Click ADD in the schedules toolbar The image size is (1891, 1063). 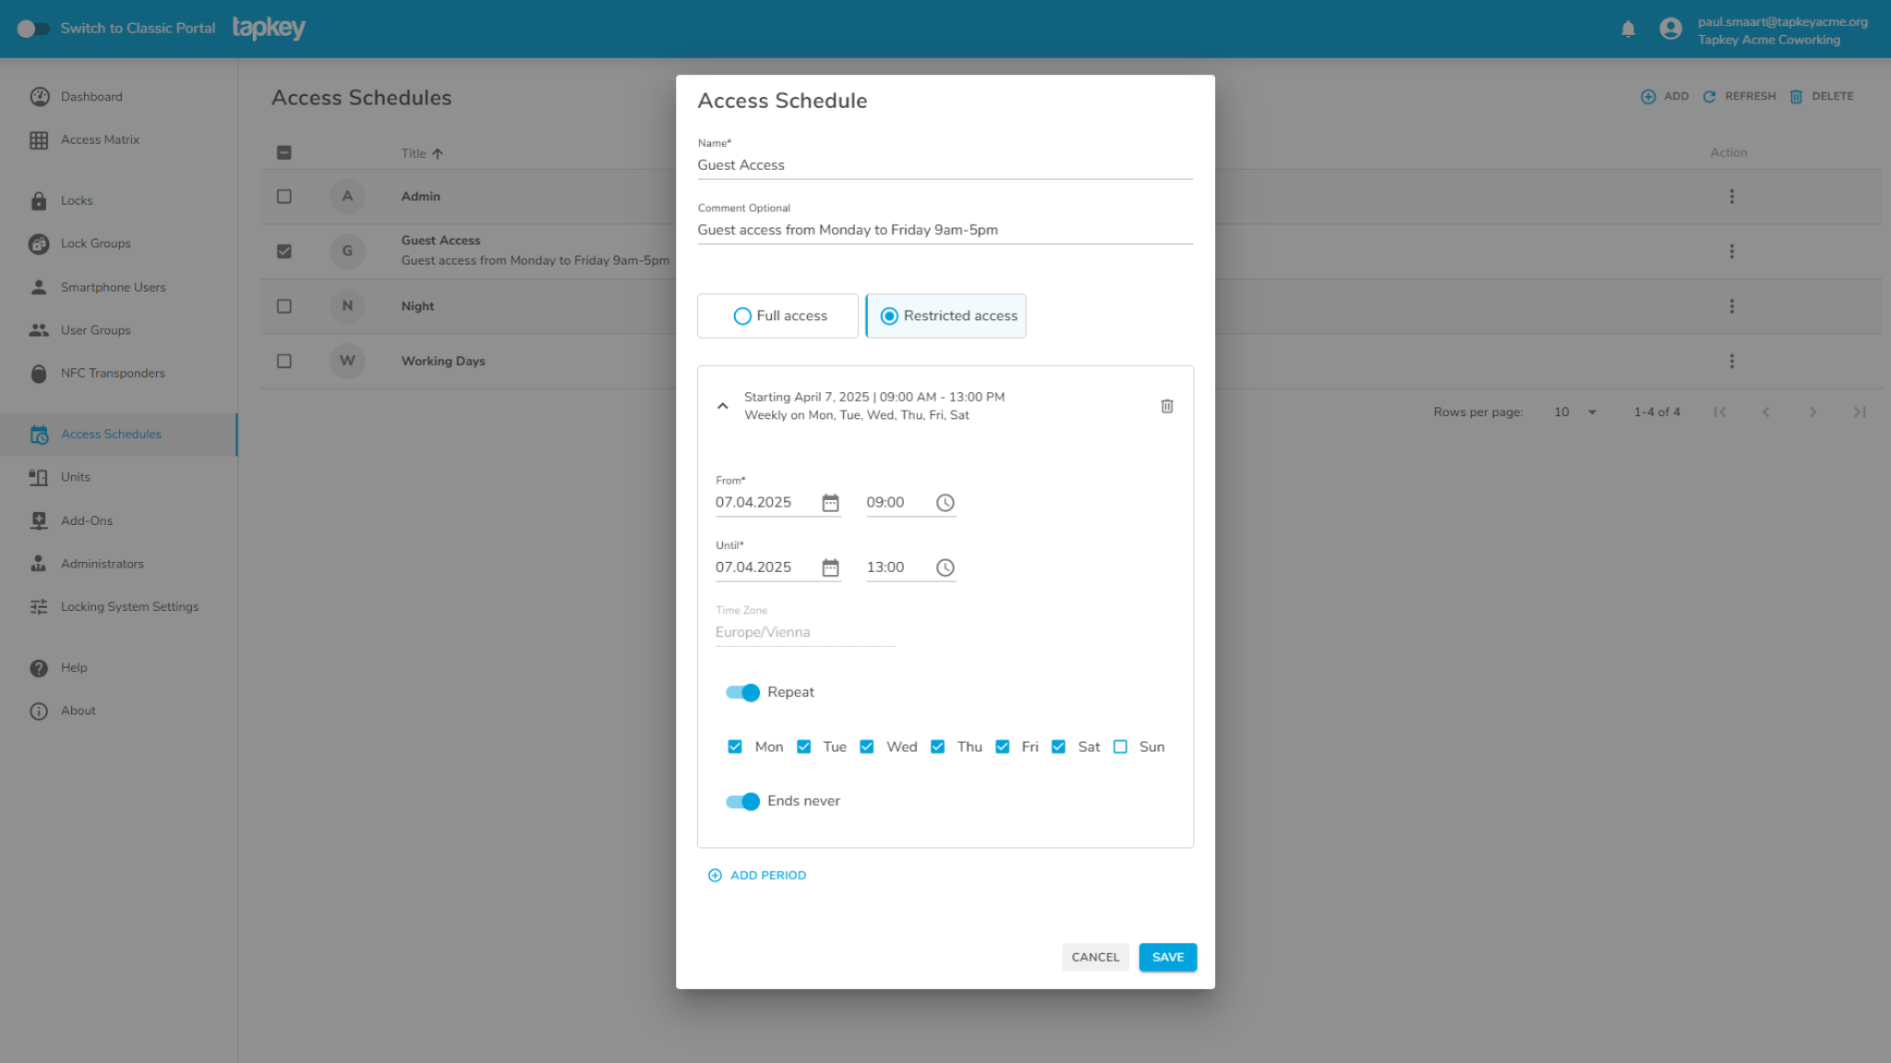1665,97
